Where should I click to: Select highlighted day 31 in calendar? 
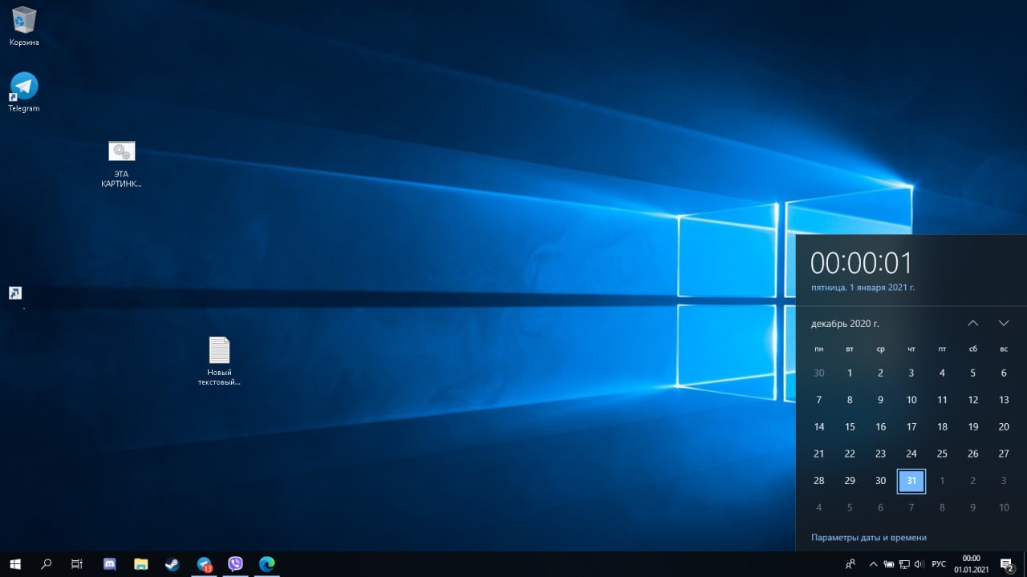[911, 481]
